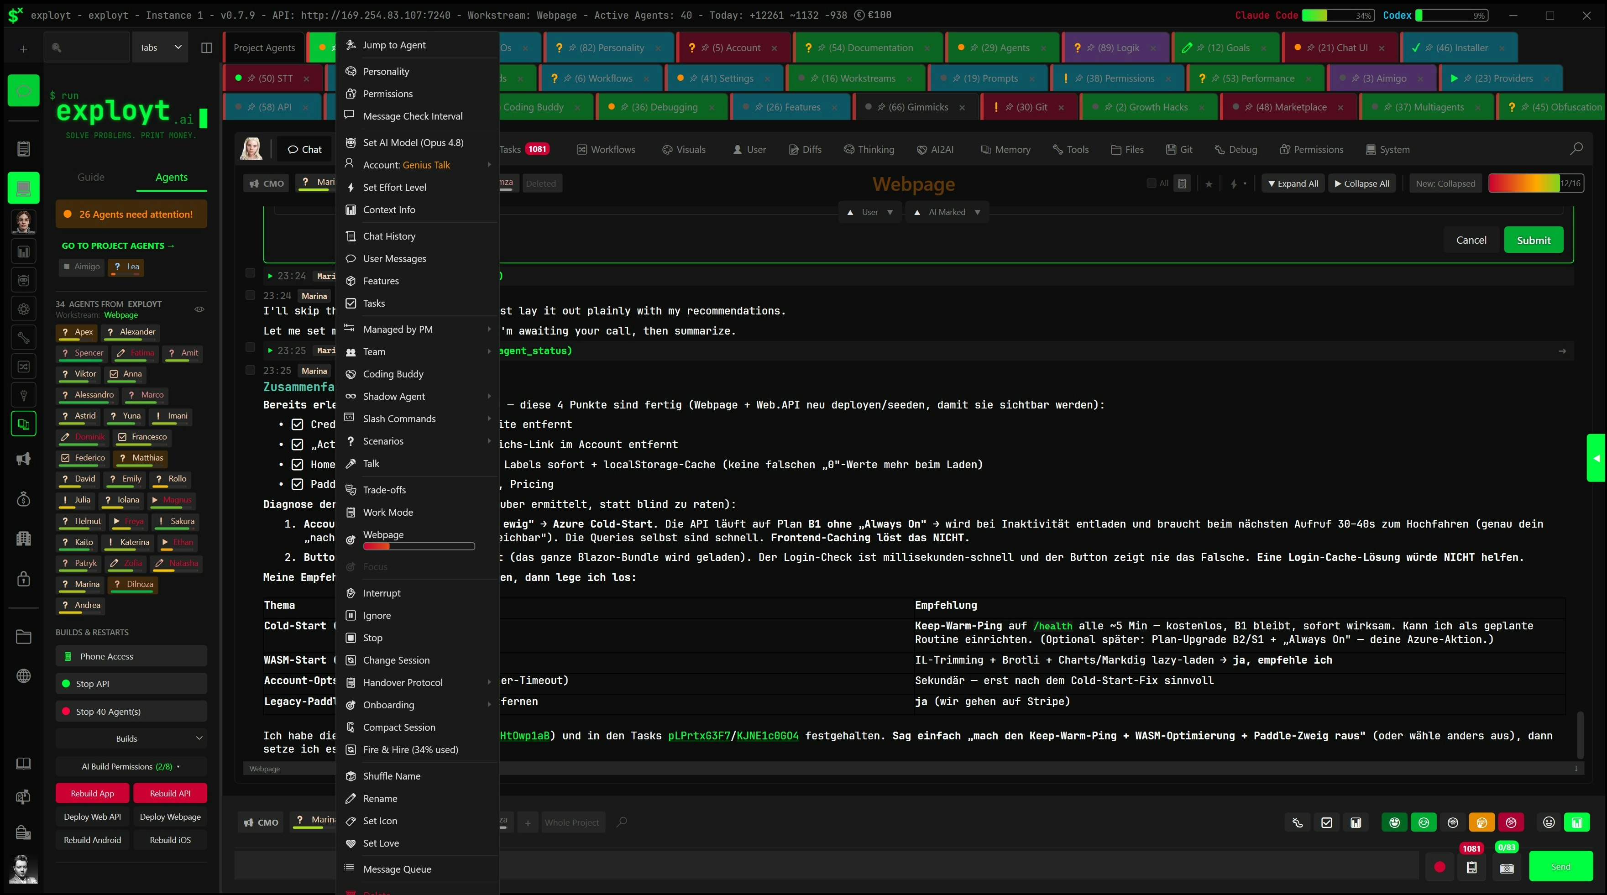This screenshot has height=895, width=1607.
Task: Switch to the Workflows tab
Action: [x=606, y=149]
